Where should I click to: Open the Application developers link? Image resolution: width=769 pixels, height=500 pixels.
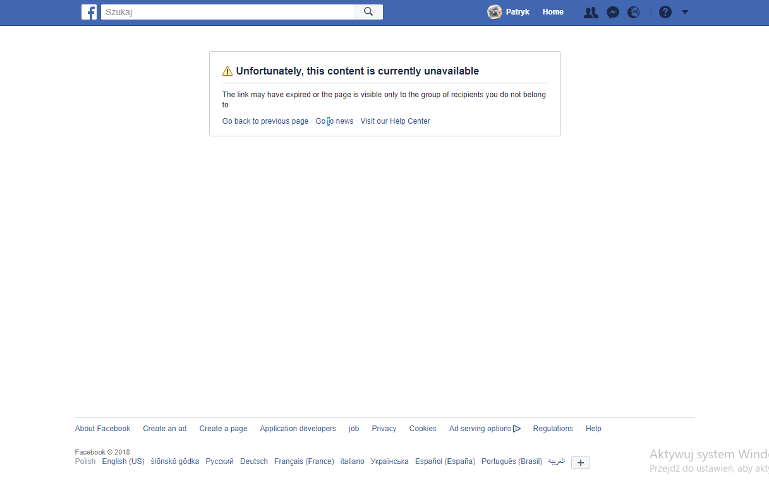point(298,429)
